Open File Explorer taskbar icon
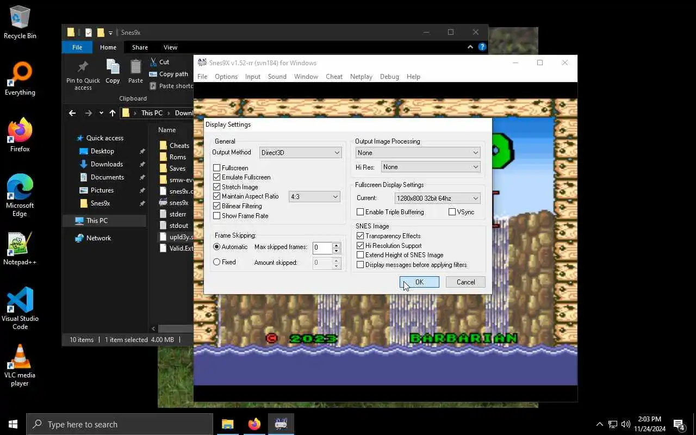696x435 pixels. 227,424
